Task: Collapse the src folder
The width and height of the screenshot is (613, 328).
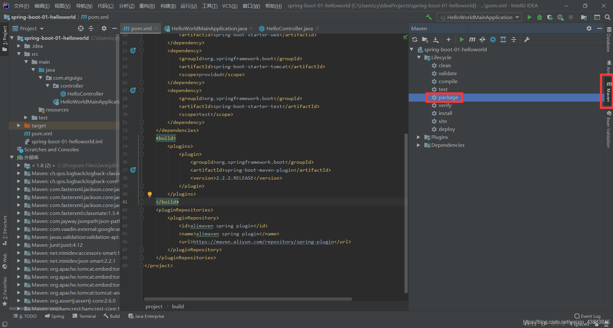Action: click(x=19, y=54)
